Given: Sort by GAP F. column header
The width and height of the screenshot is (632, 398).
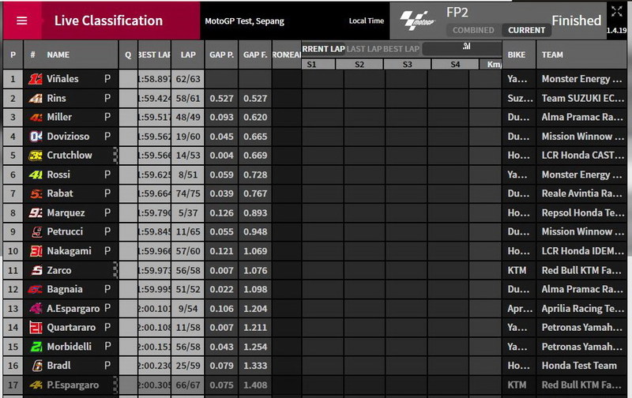Looking at the screenshot, I should pos(255,54).
